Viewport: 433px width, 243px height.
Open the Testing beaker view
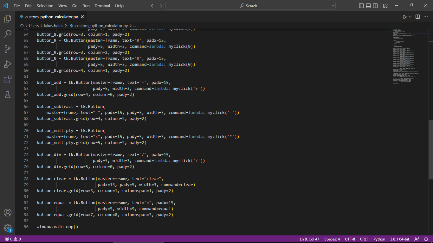8,95
